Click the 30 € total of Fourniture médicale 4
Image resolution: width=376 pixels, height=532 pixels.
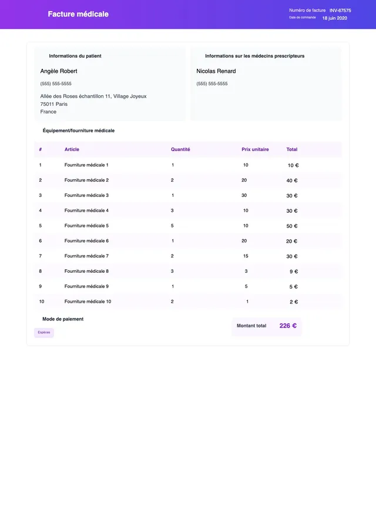(292, 211)
